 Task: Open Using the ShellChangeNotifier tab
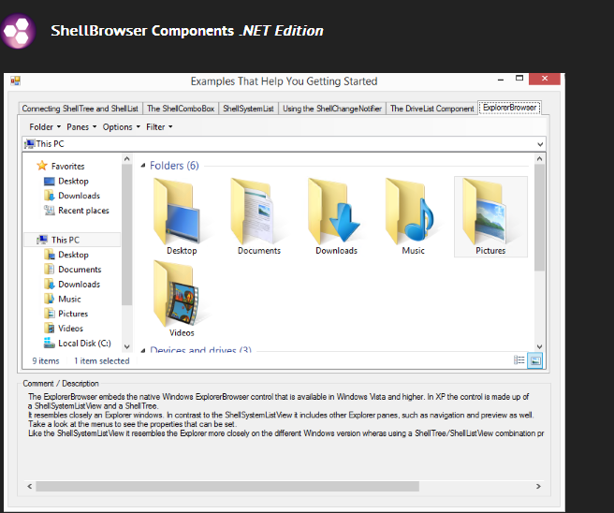click(332, 109)
